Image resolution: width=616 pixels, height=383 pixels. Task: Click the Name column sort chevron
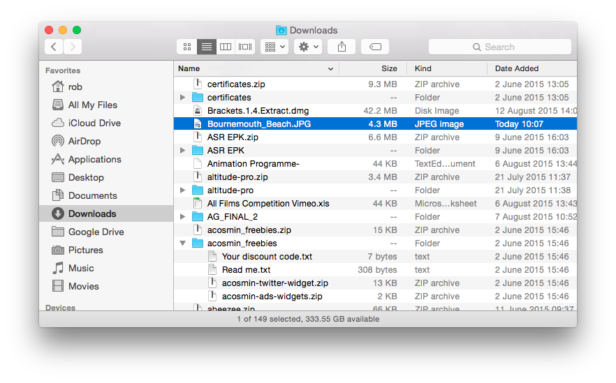(x=330, y=69)
